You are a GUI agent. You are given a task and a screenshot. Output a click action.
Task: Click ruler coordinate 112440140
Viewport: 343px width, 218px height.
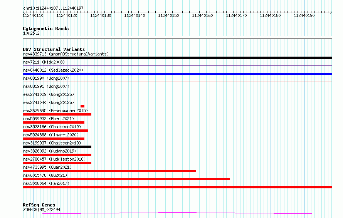pos(135,15)
